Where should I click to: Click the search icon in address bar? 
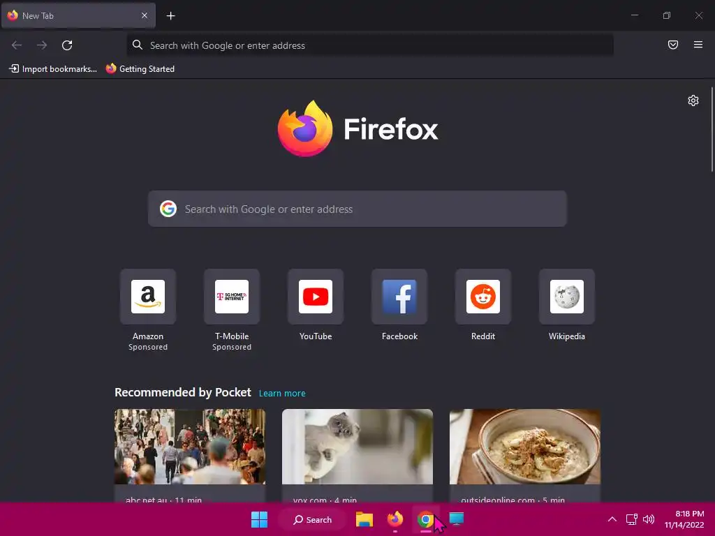click(x=138, y=45)
